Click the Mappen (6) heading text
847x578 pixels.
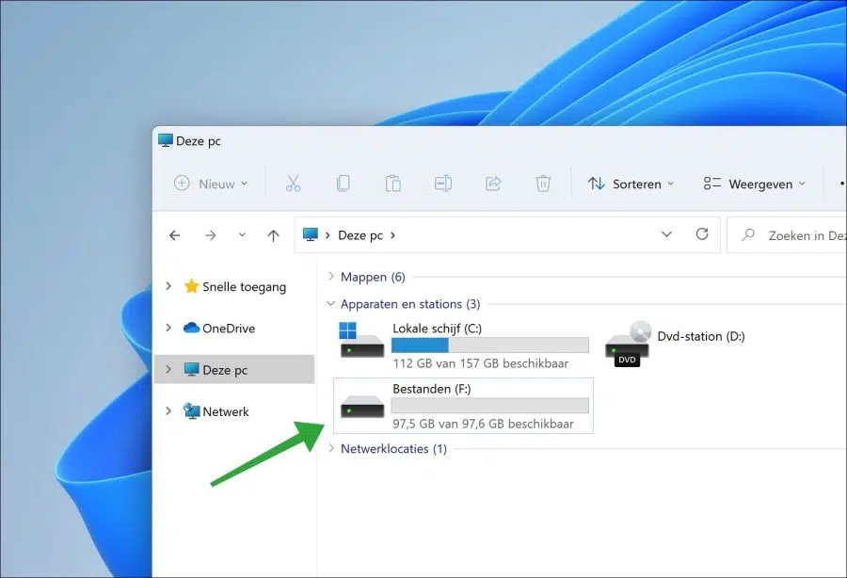373,277
